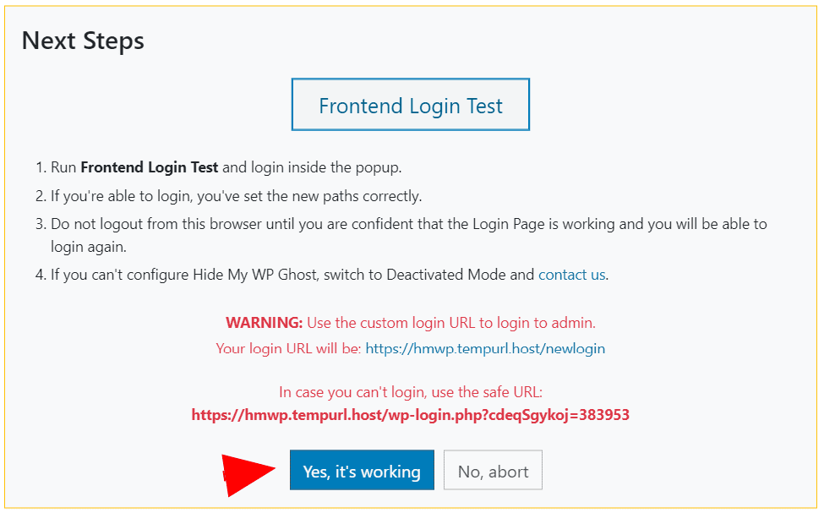Open the newlogin custom login URL
The height and width of the screenshot is (513, 824).
(485, 348)
